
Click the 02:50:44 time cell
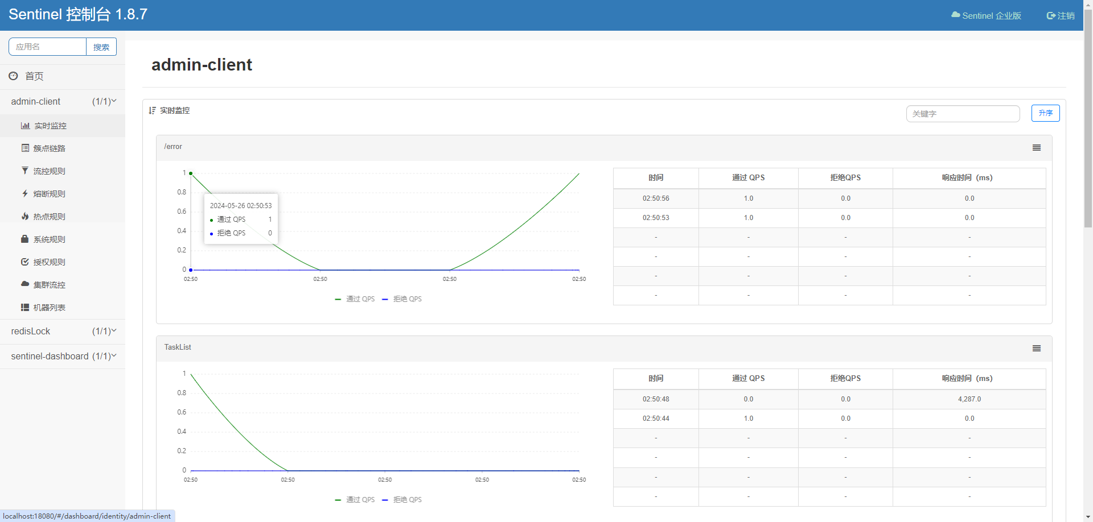(x=656, y=419)
